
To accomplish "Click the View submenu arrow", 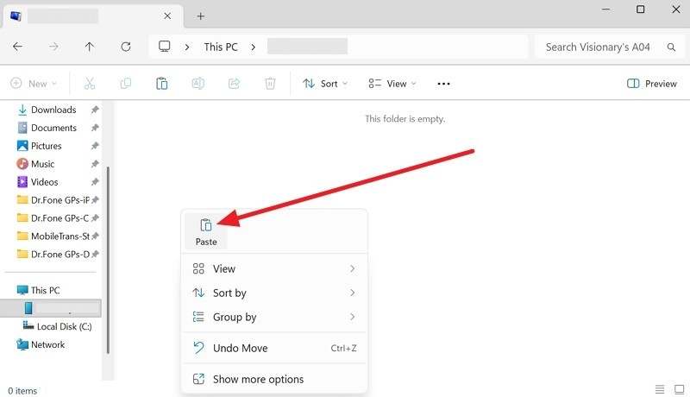I will [x=352, y=268].
